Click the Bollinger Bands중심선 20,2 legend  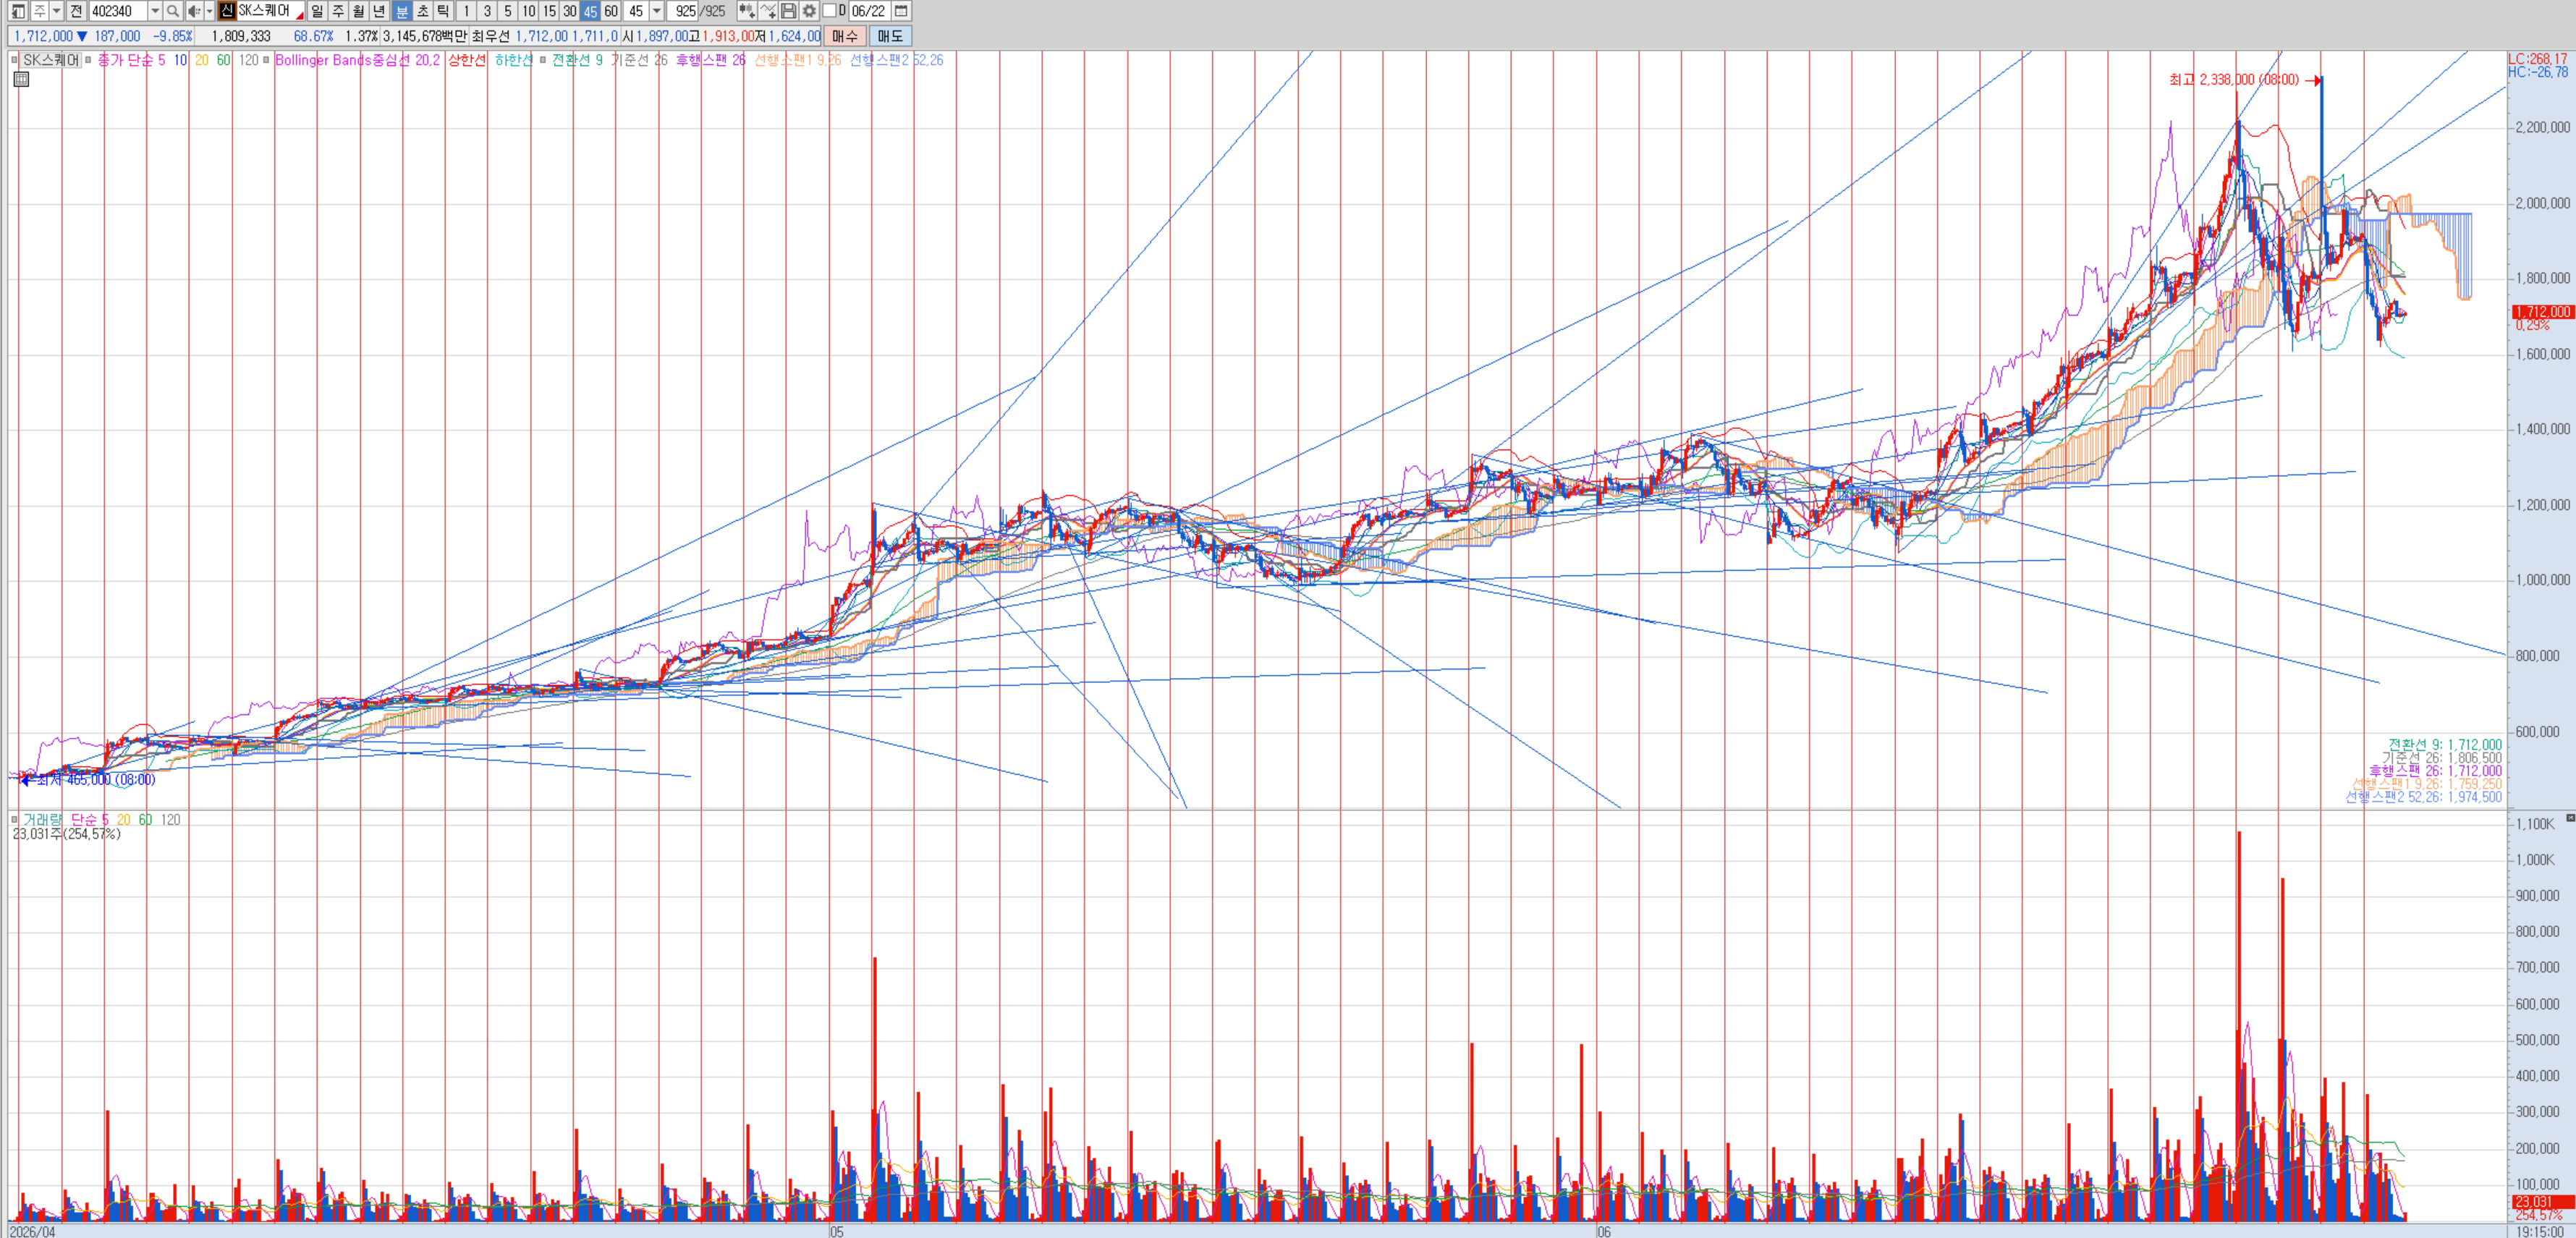(x=357, y=60)
